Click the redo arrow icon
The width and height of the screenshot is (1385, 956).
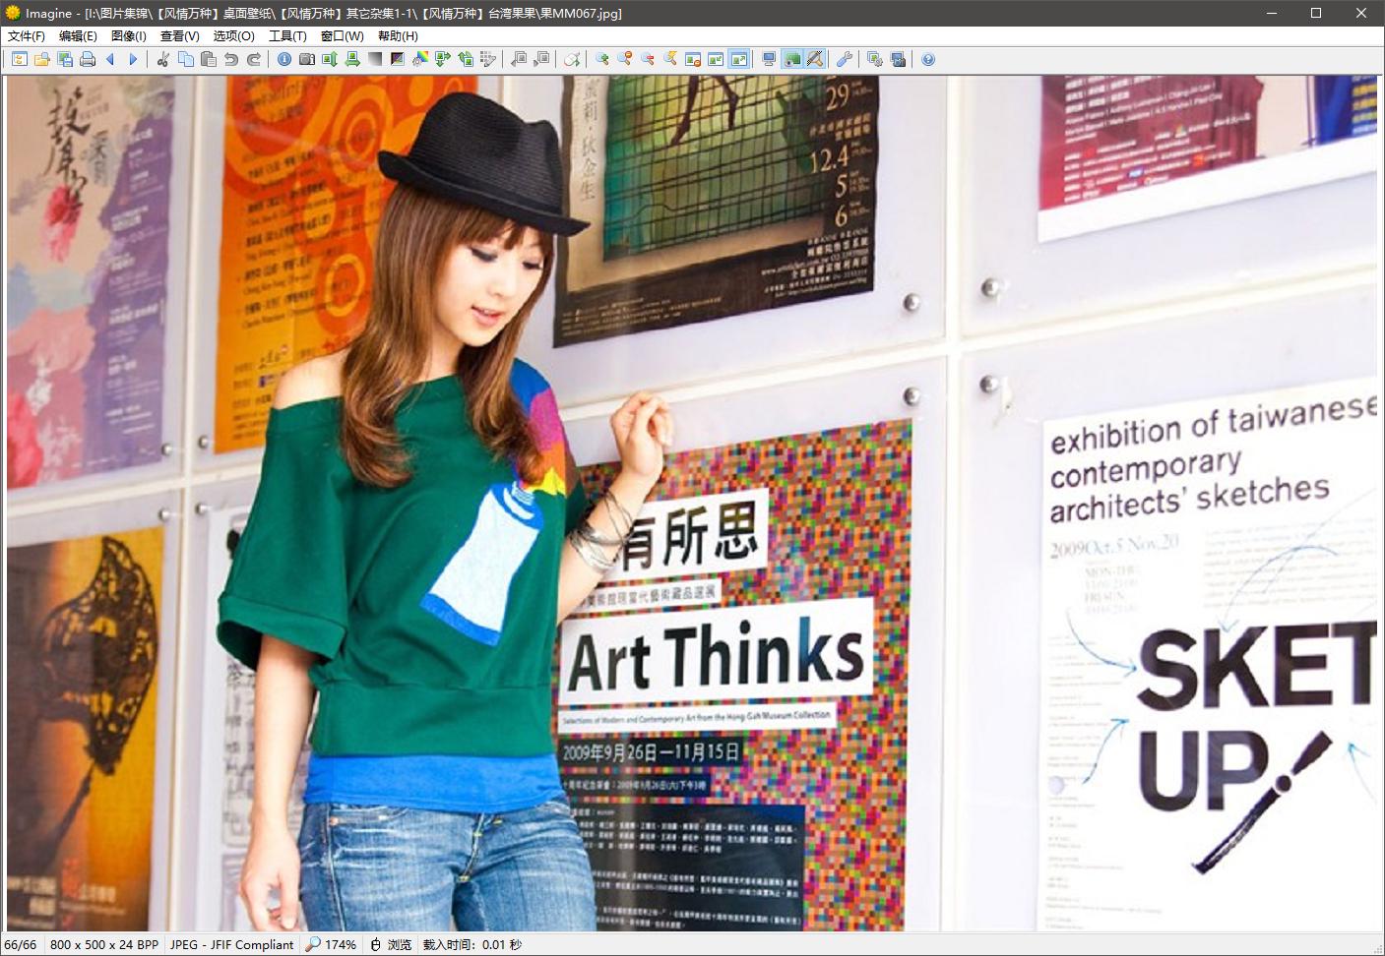click(x=254, y=59)
